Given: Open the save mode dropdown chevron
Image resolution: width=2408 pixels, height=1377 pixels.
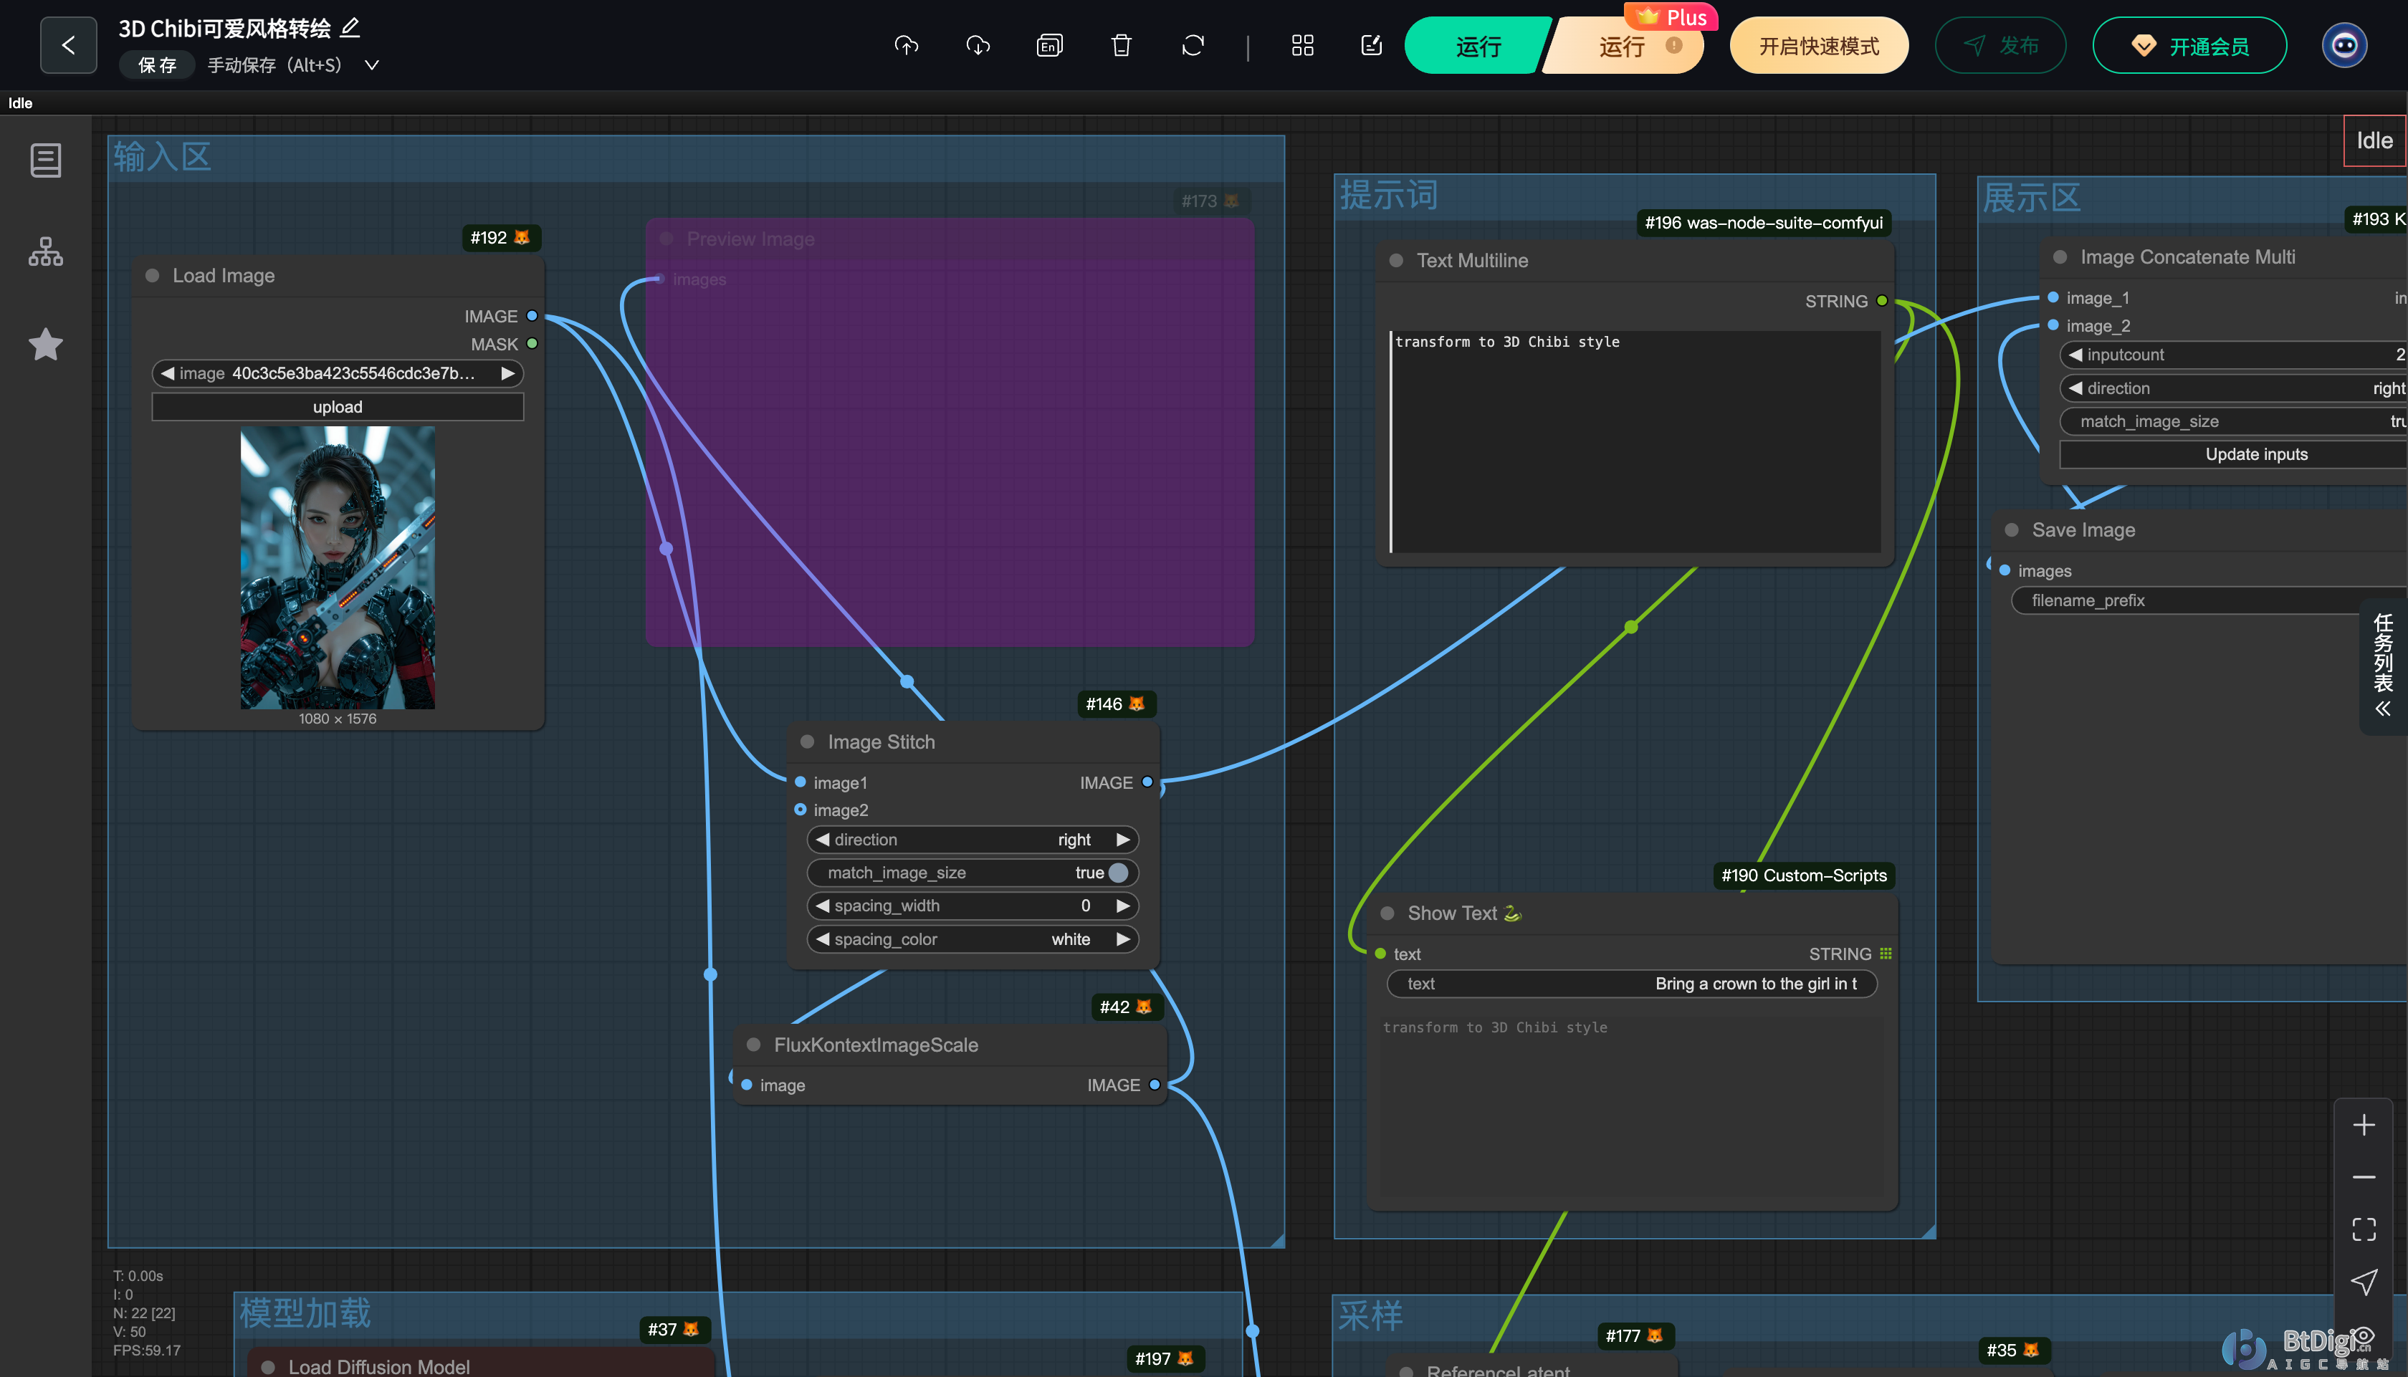Looking at the screenshot, I should tap(372, 65).
